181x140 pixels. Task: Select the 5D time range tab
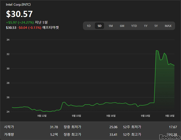click(99, 26)
